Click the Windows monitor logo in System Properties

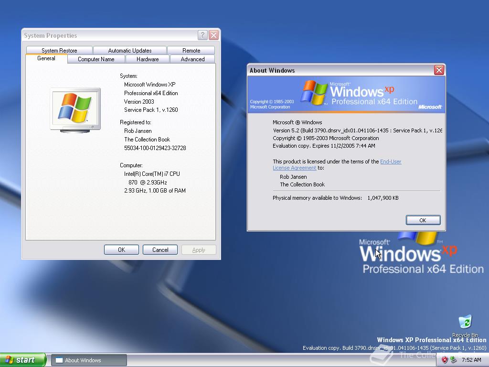coord(75,110)
